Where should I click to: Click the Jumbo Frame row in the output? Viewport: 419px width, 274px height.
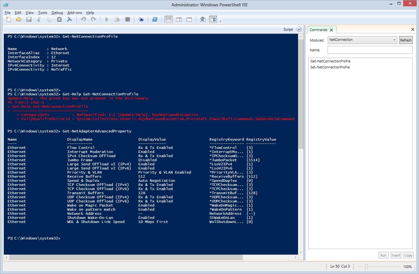(134, 160)
